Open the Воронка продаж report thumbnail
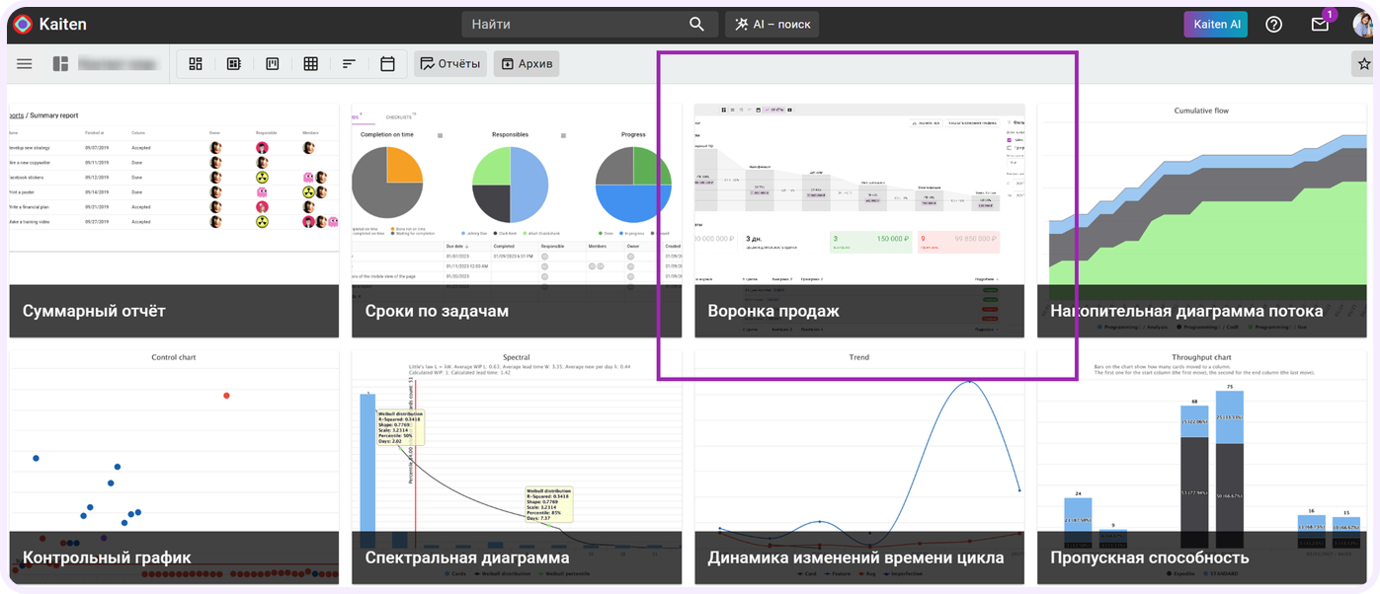The width and height of the screenshot is (1380, 594). coord(858,220)
